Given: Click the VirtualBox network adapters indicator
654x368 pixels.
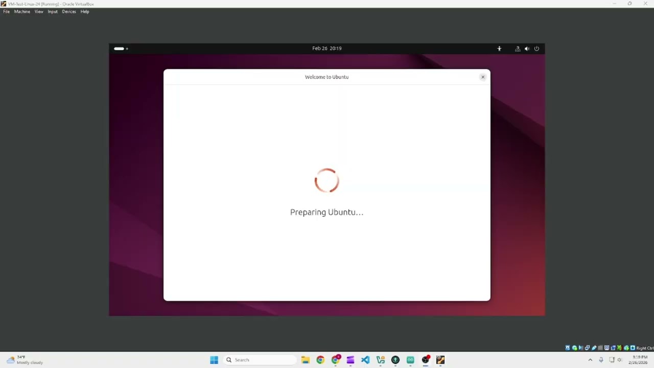Looking at the screenshot, I should [587, 348].
